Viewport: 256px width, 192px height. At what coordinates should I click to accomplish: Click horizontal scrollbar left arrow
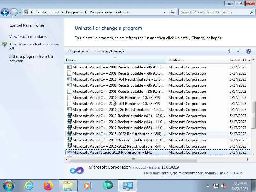[x=67, y=159]
